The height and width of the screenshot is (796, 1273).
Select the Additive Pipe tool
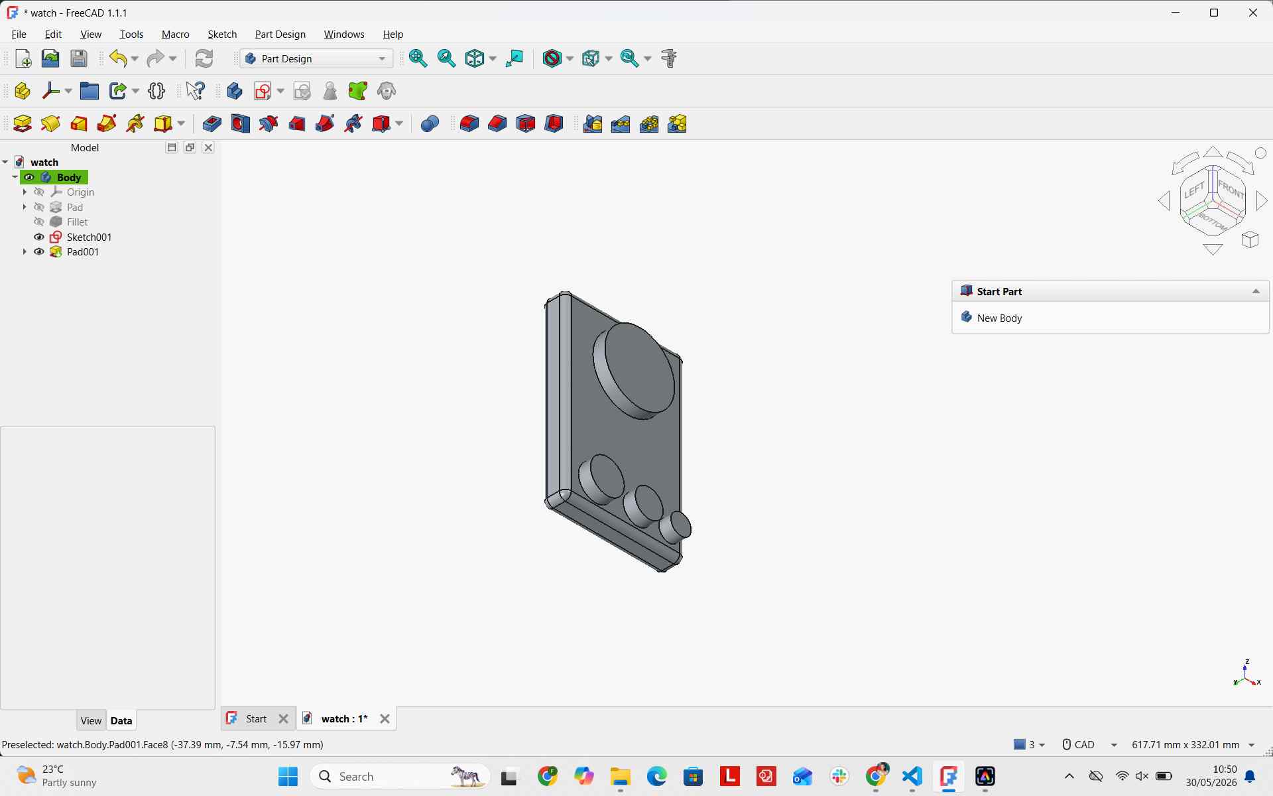(x=107, y=124)
